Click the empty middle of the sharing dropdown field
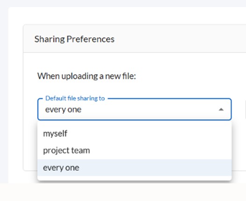Screen dimensions: 246x201 pos(149,109)
